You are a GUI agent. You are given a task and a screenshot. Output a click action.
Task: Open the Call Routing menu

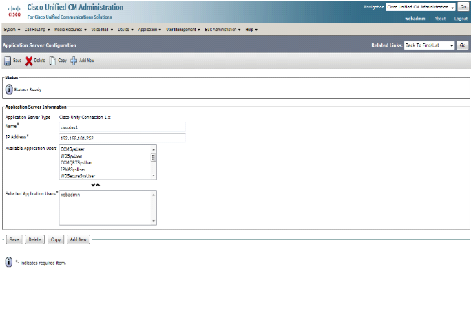point(37,30)
